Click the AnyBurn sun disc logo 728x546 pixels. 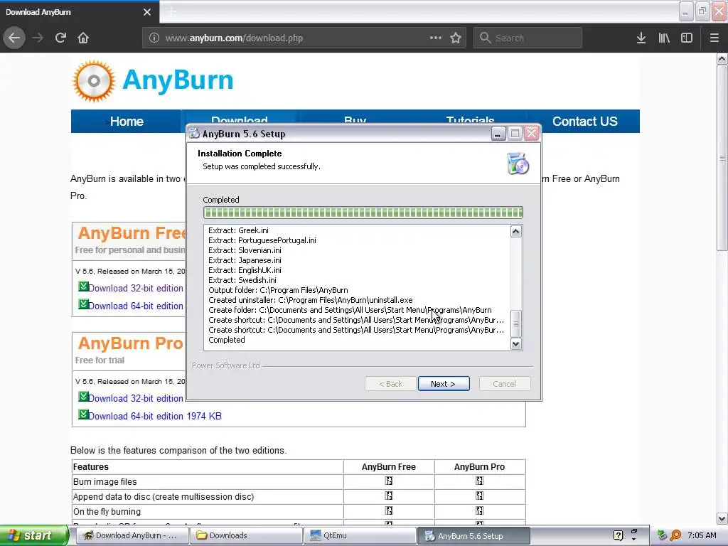tap(94, 81)
